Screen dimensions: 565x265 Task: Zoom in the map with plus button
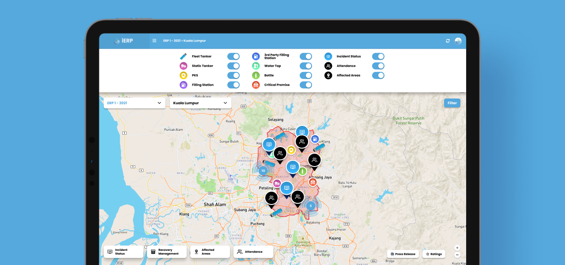[x=457, y=248]
